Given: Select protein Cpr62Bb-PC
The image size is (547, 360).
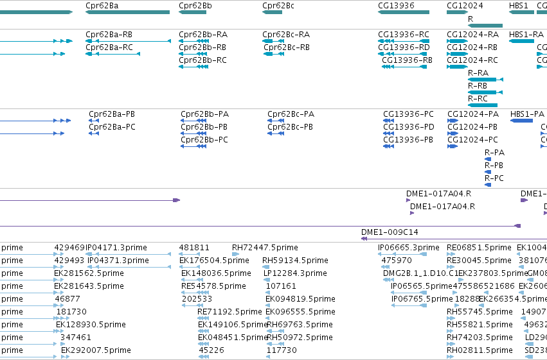Looking at the screenshot, I should (204, 140).
